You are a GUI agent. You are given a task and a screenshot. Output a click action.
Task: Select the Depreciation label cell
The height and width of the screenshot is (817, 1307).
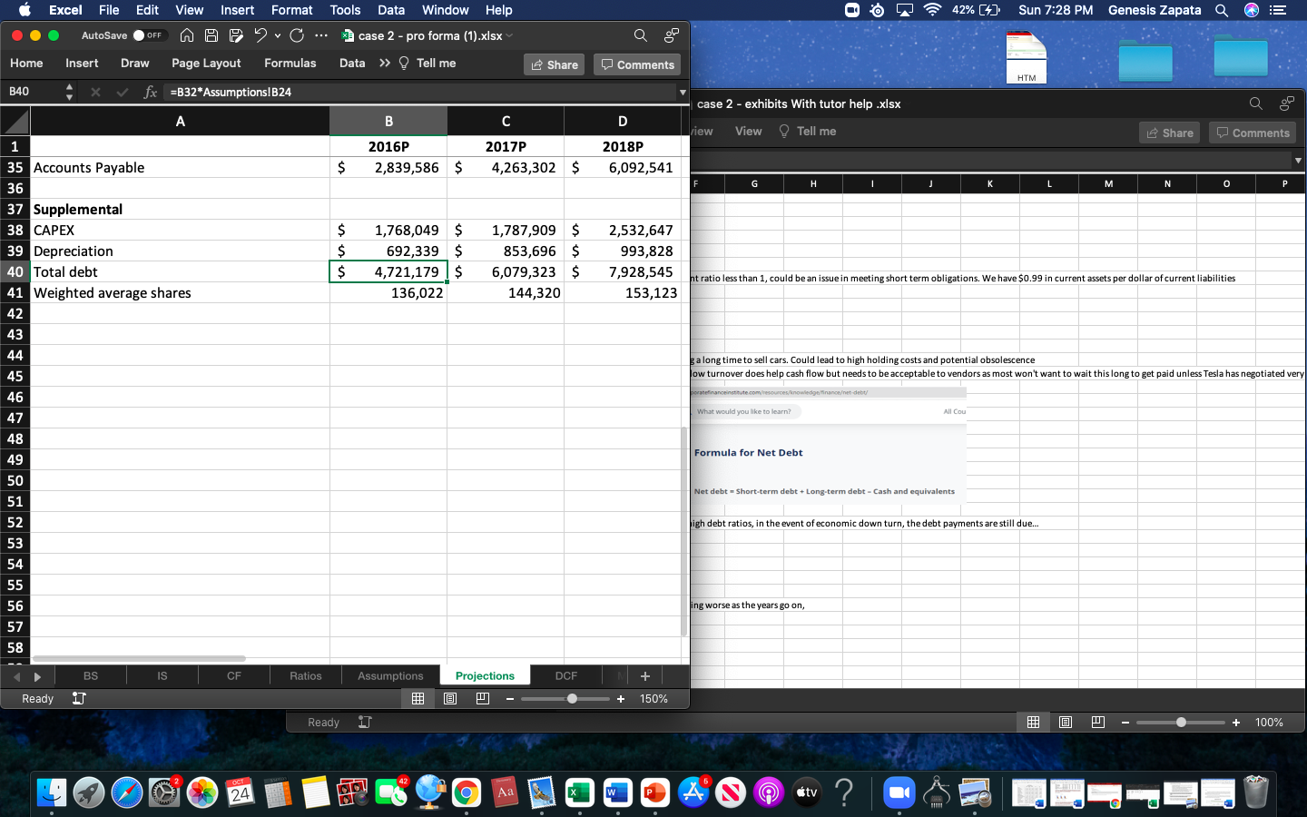(x=180, y=251)
